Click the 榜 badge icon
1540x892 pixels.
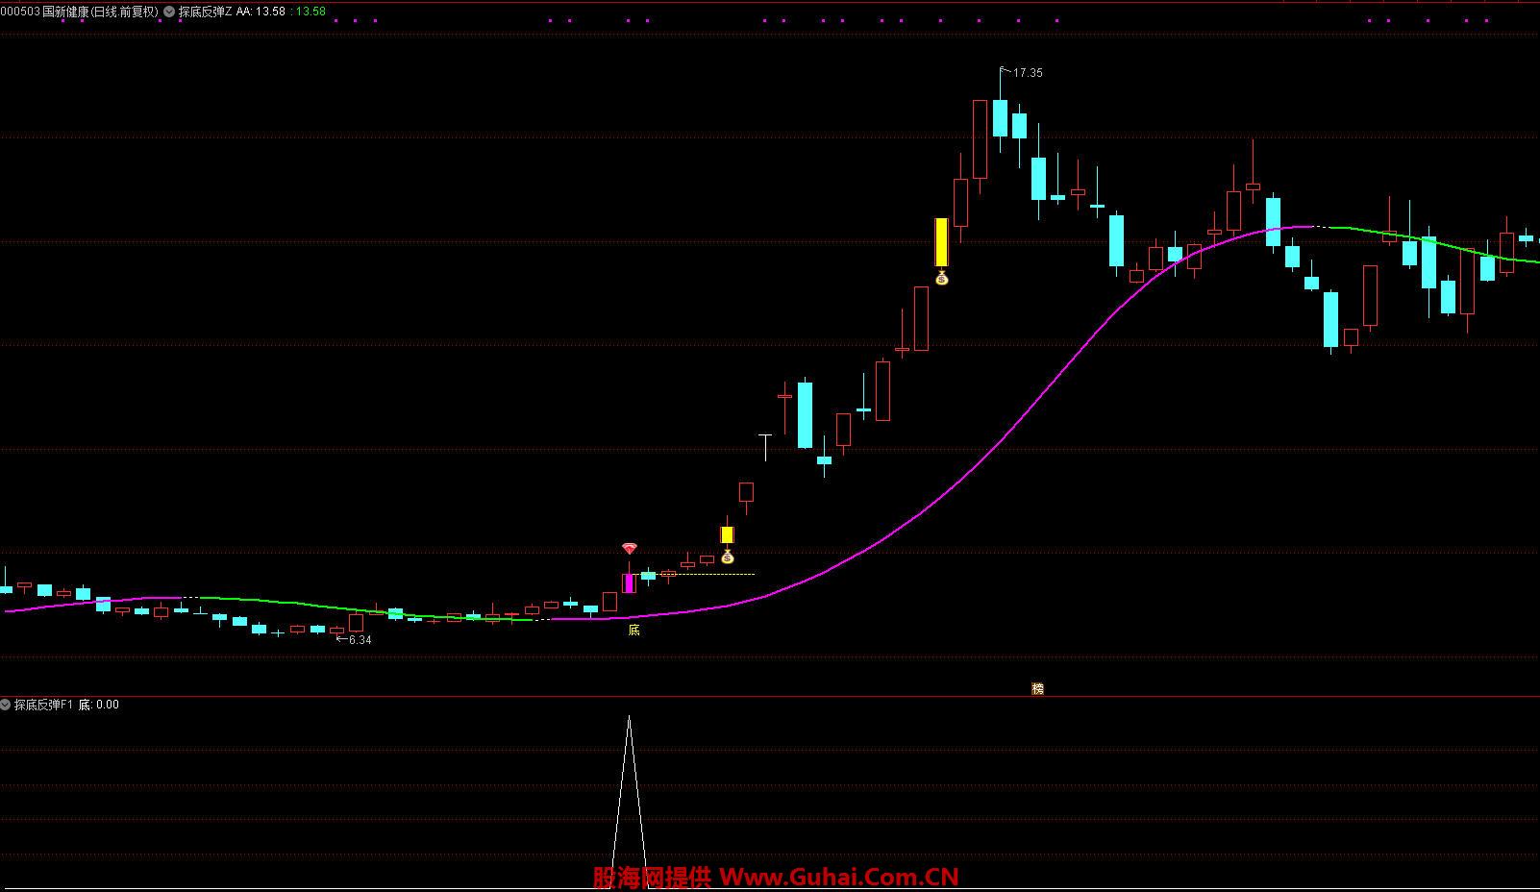tap(1037, 688)
